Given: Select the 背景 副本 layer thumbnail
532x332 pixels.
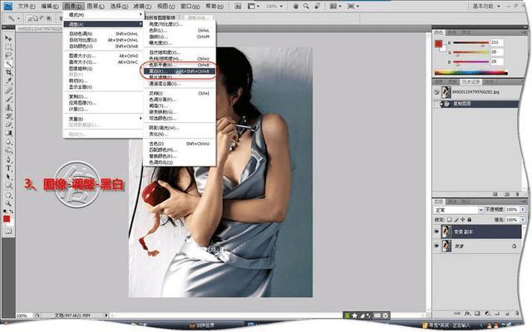Looking at the screenshot, I should click(446, 232).
